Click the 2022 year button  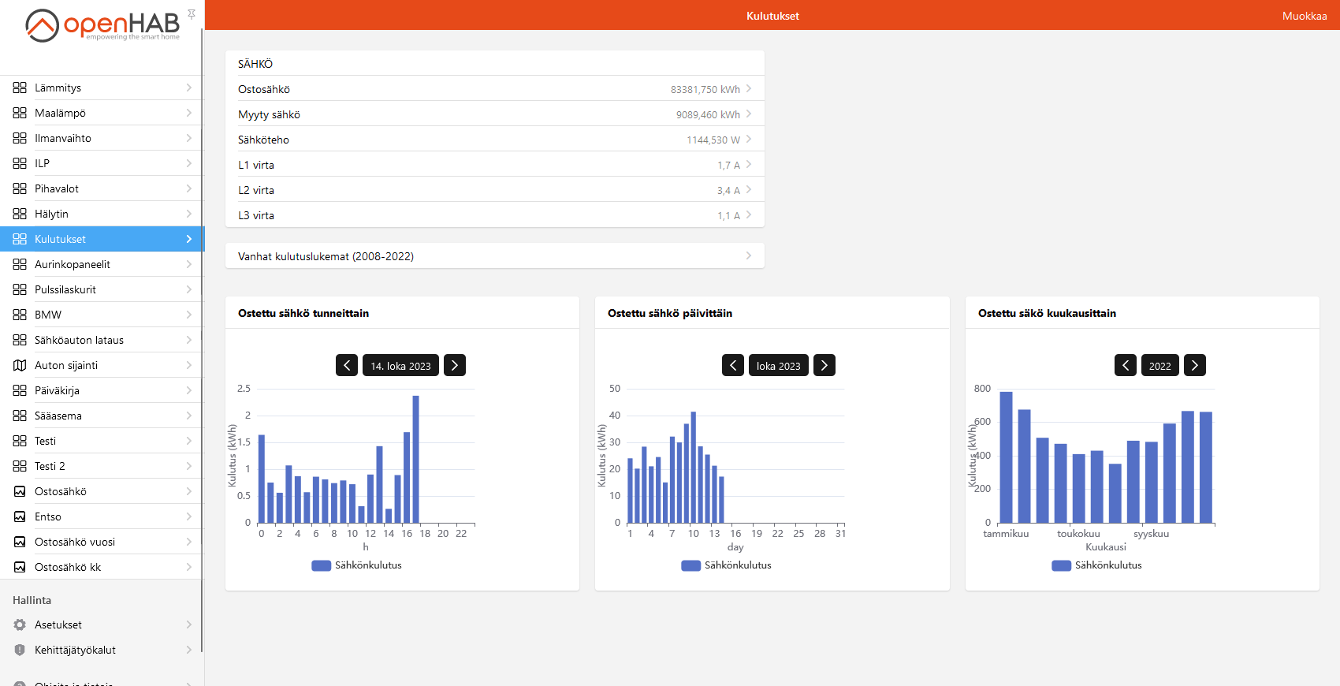coord(1159,365)
